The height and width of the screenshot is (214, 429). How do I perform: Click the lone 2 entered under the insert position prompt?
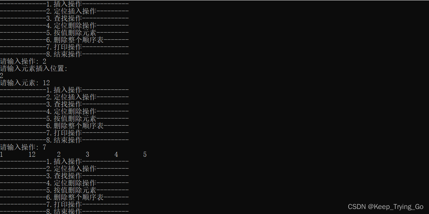[x=2, y=76]
